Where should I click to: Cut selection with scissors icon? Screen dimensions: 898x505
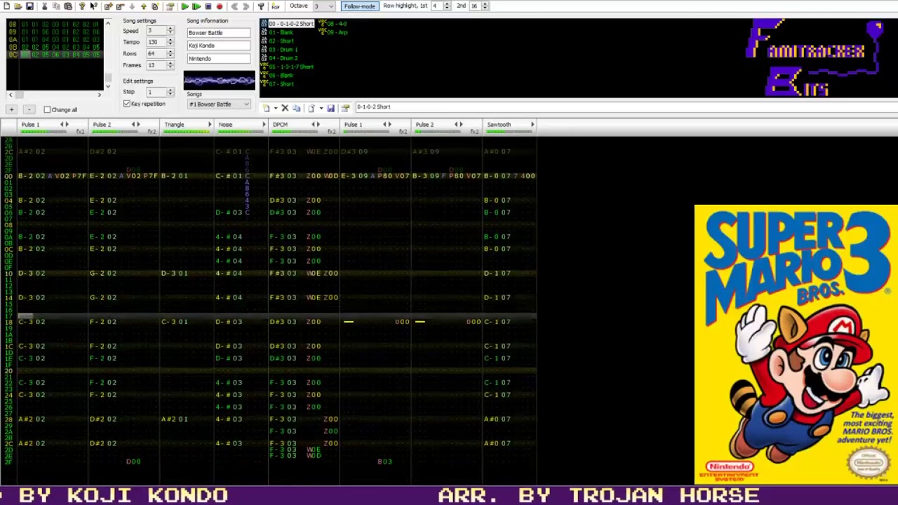(x=44, y=6)
